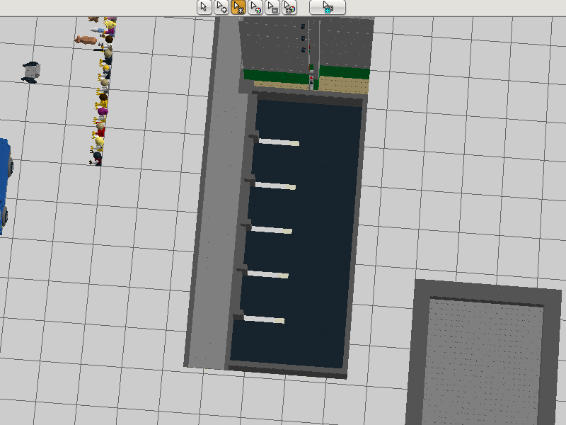Select the magenta-haired minifigure in the line
This screenshot has height=425, width=566.
102,113
